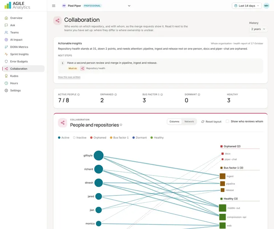Click the DORA Metrics branch icon
The image size is (274, 229).
(6, 47)
